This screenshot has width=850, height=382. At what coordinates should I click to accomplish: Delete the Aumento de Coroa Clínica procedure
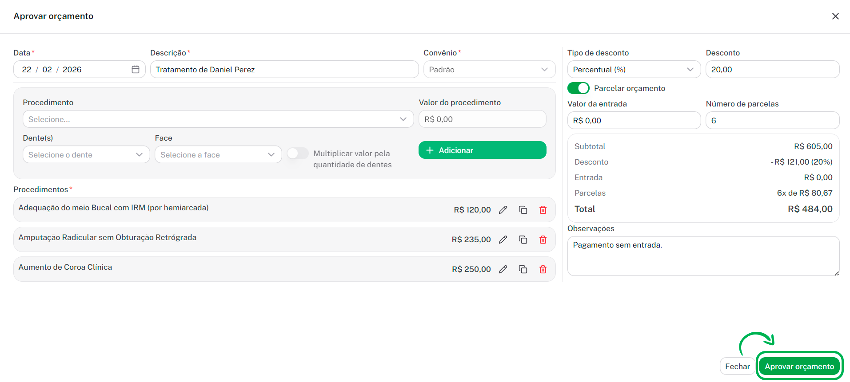click(543, 269)
